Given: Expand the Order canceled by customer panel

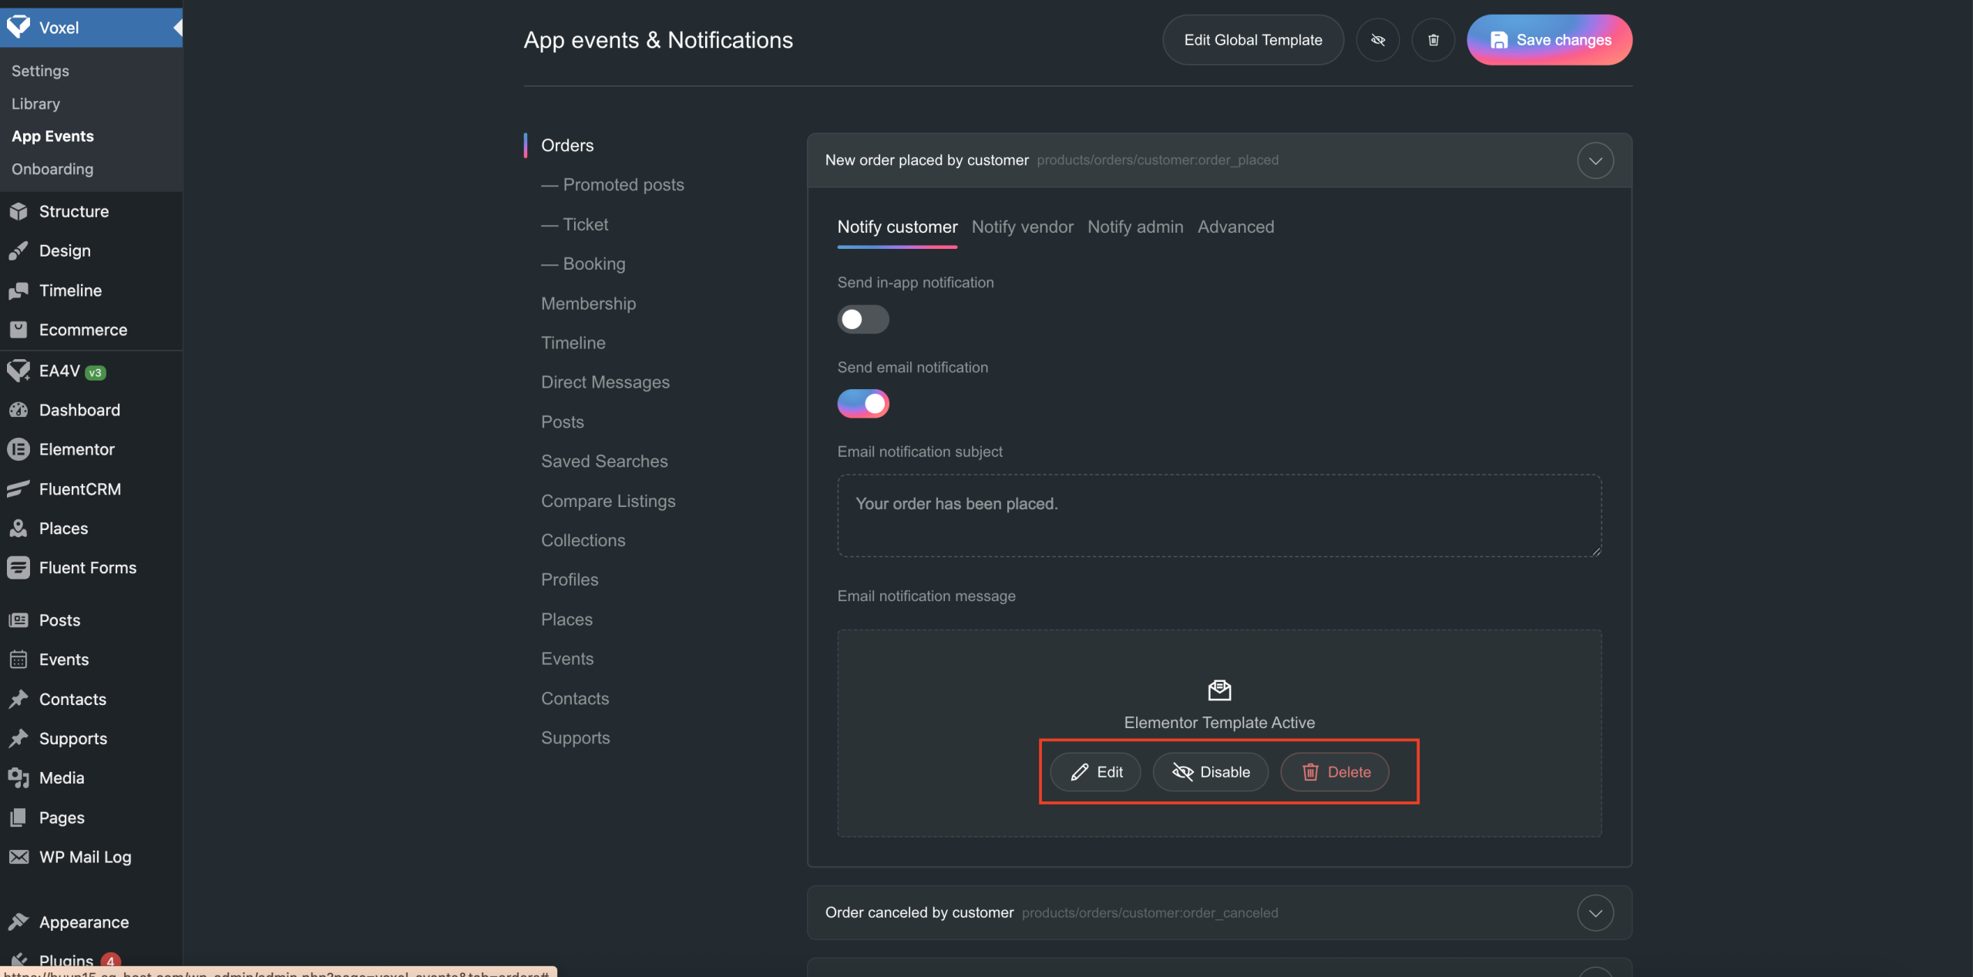Looking at the screenshot, I should click(1595, 913).
